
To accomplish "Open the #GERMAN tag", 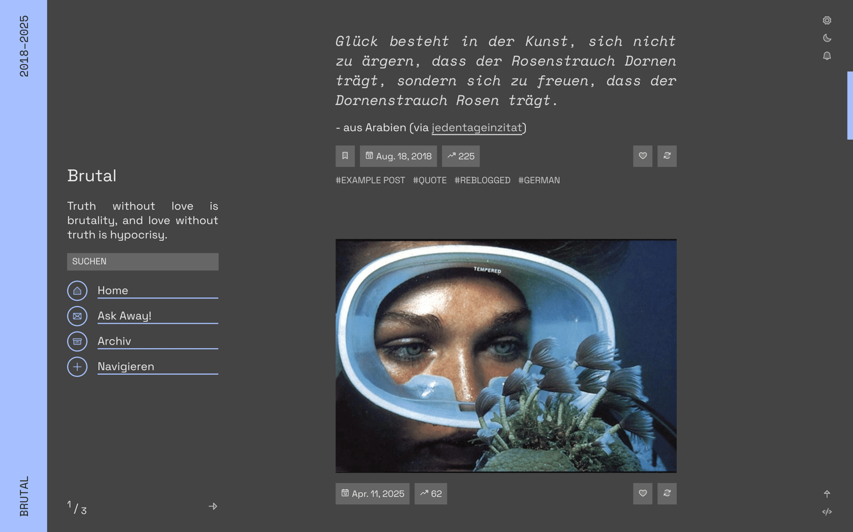I will pos(539,180).
